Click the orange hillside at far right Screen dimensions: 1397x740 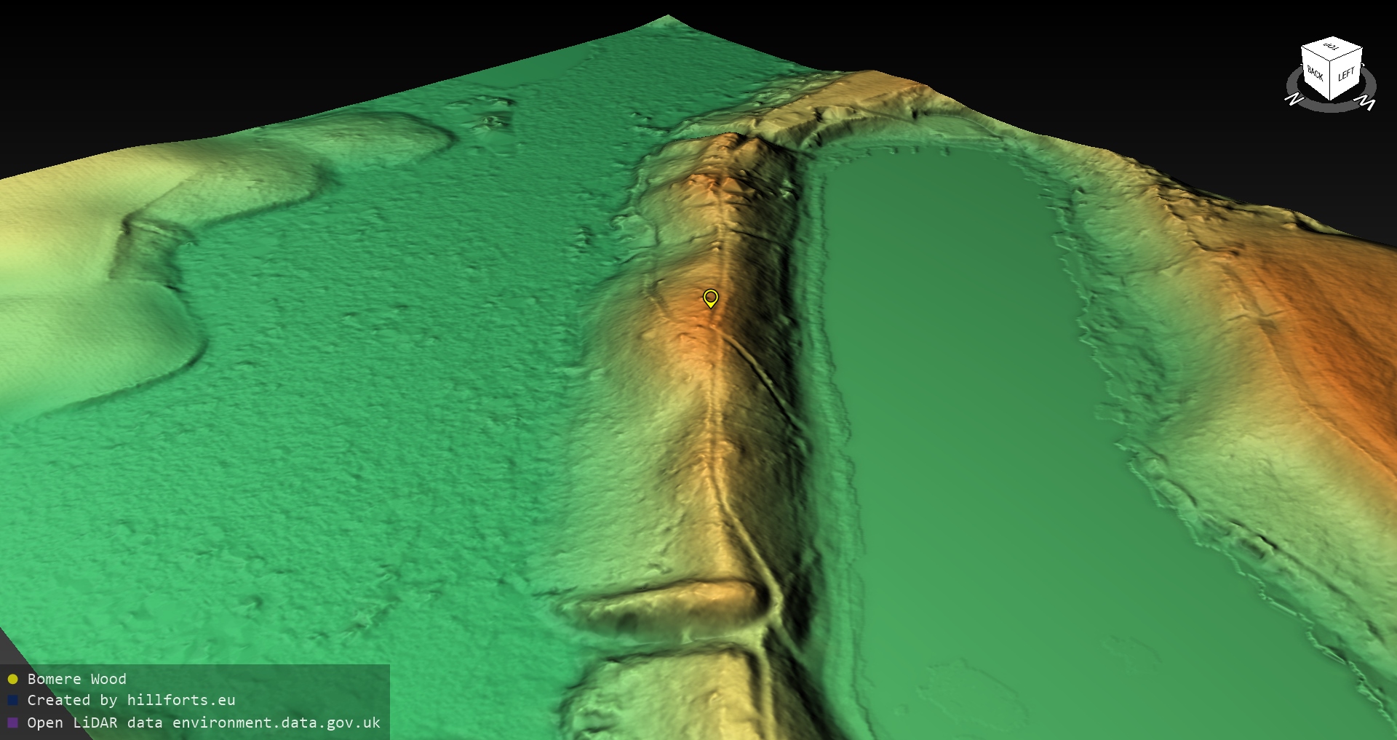point(1324,327)
